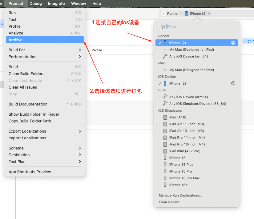Select the iPad (A16) simulator
254x219 pixels.
[x=197, y=117]
